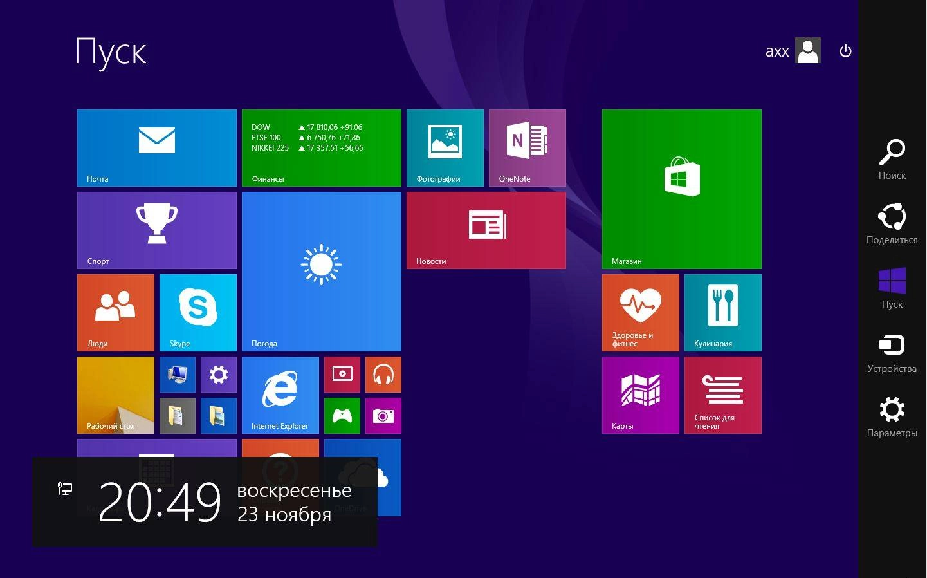Viewport: 927px width, 578px height.
Task: Click the NIKKEI 225 quote line
Action: (x=307, y=148)
